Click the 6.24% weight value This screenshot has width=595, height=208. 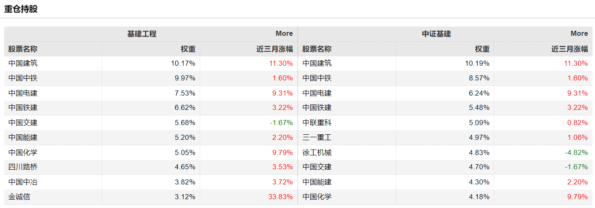(x=479, y=93)
